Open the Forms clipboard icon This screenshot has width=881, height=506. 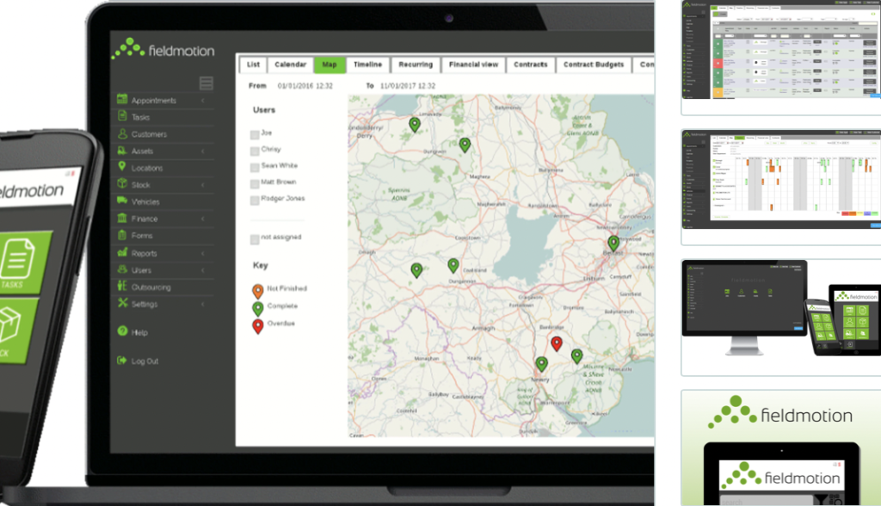pyautogui.click(x=122, y=234)
